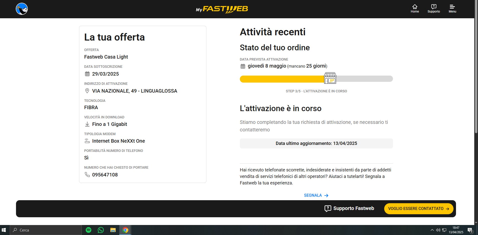Open the taskbar clock and date
This screenshot has height=235, width=478.
pos(456,230)
